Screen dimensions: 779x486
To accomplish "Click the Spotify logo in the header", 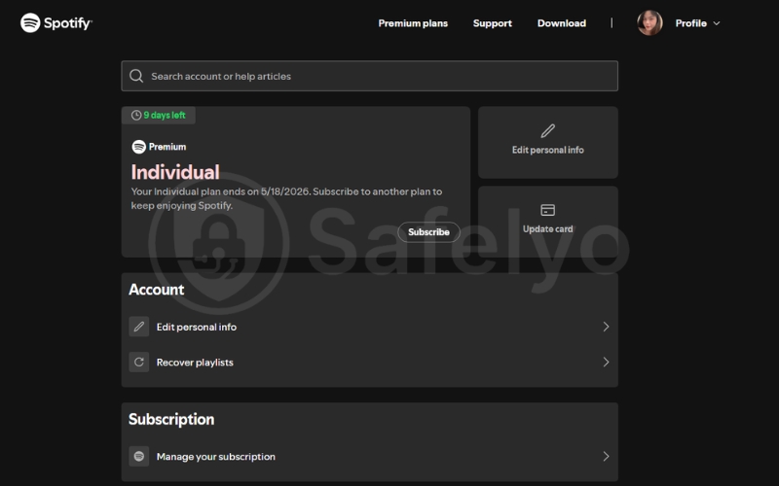I will (x=56, y=22).
